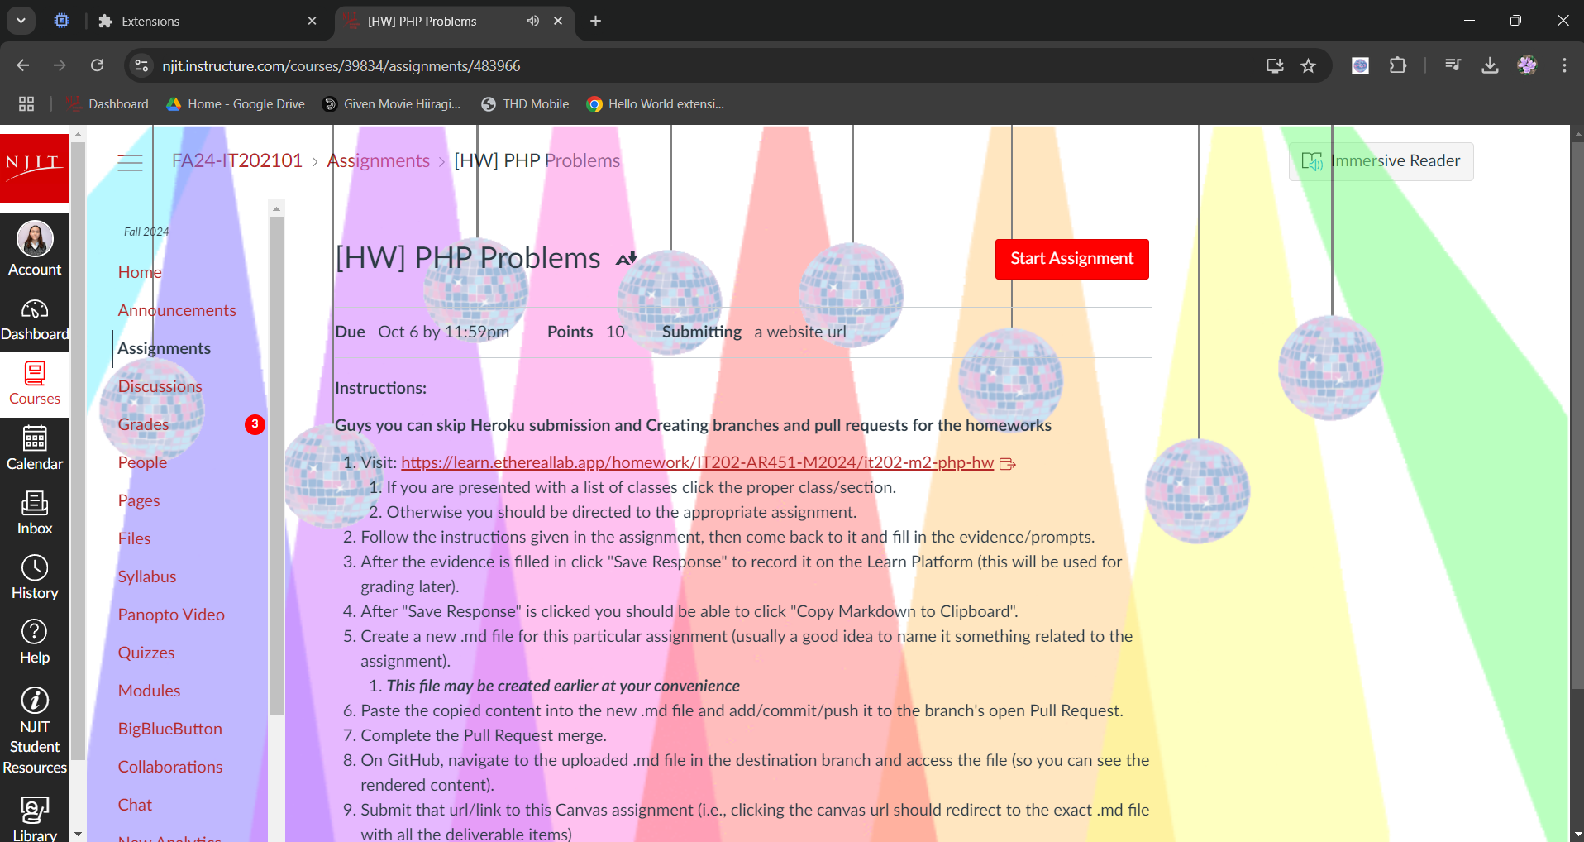The width and height of the screenshot is (1584, 842).
Task: Open the Chrome profile avatar
Action: [1527, 65]
